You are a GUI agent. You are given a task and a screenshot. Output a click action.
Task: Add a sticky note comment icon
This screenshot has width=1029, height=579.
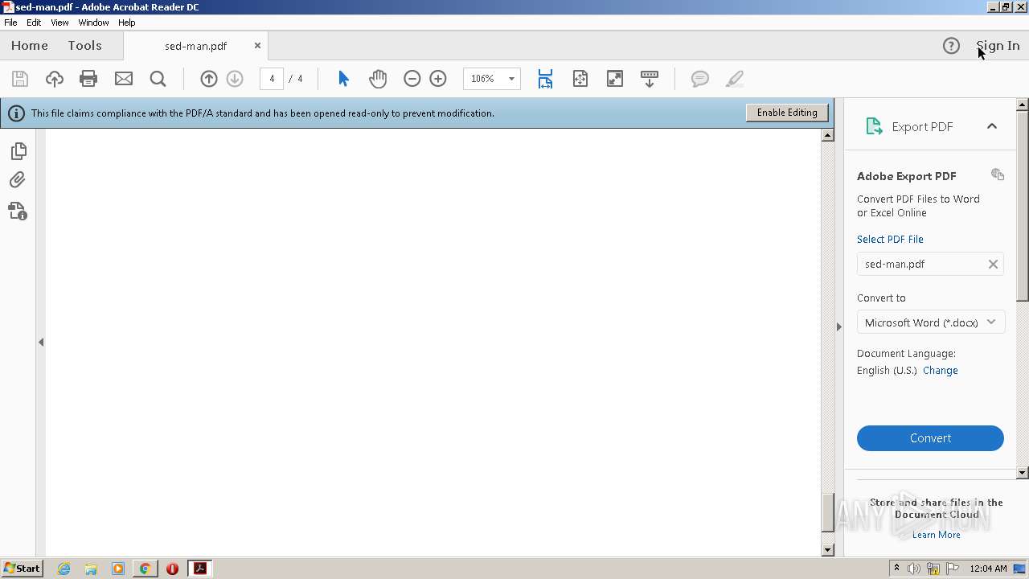700,79
